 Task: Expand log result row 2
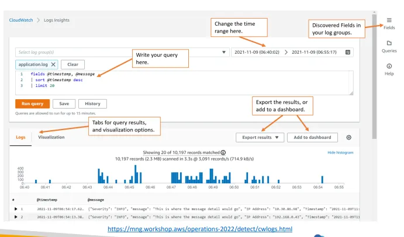[x=16, y=217]
